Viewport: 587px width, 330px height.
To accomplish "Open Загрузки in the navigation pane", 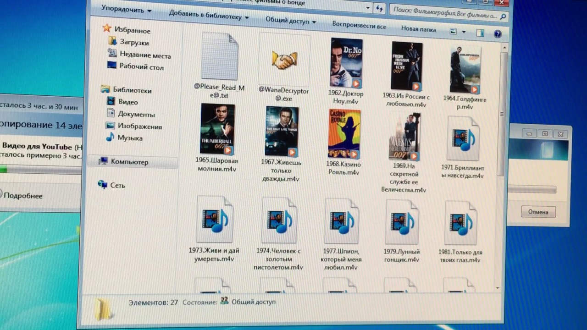I will point(134,43).
